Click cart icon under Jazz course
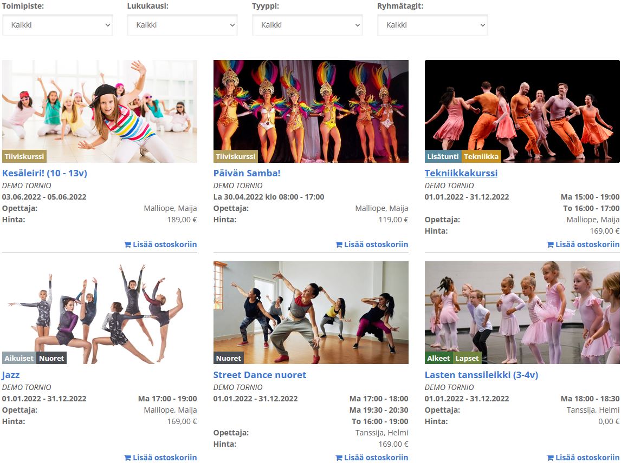 [128, 458]
